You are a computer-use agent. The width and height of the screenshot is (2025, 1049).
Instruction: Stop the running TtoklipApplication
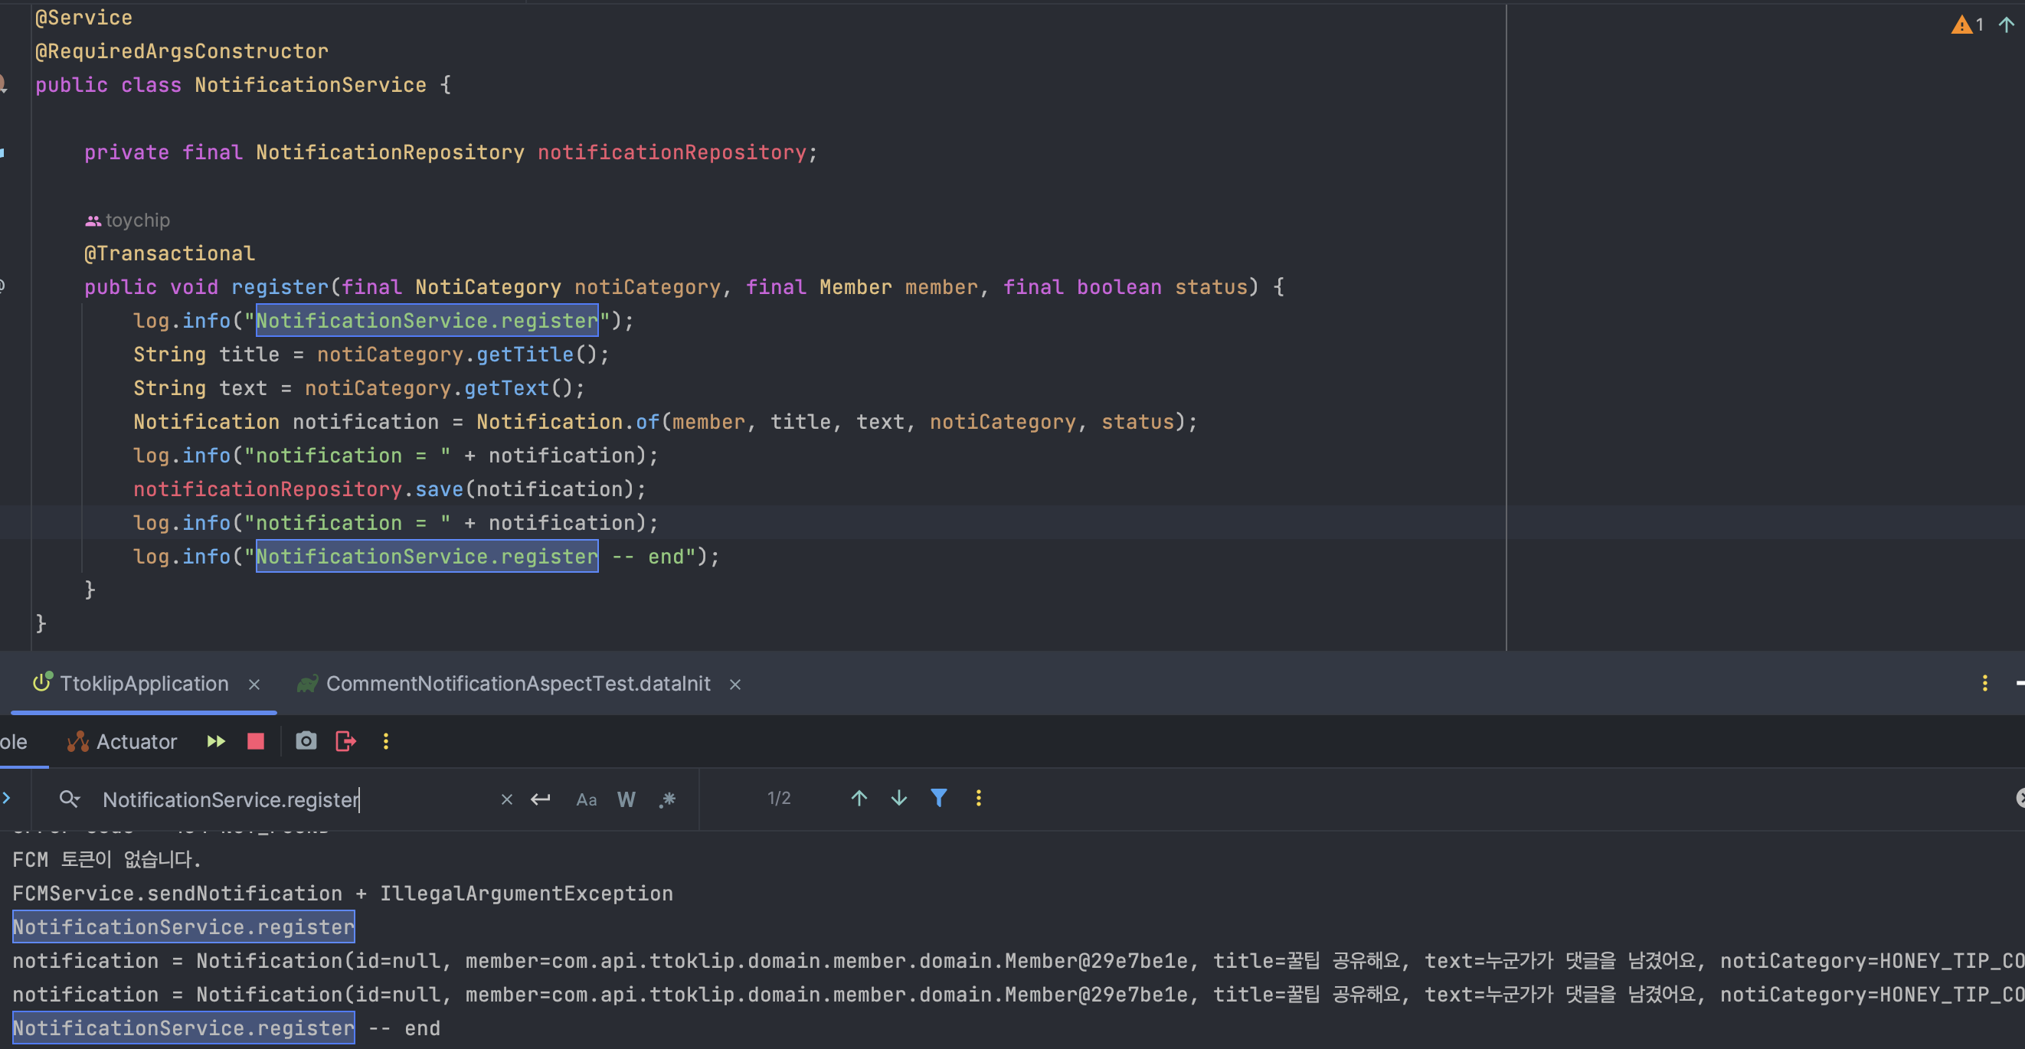(256, 741)
